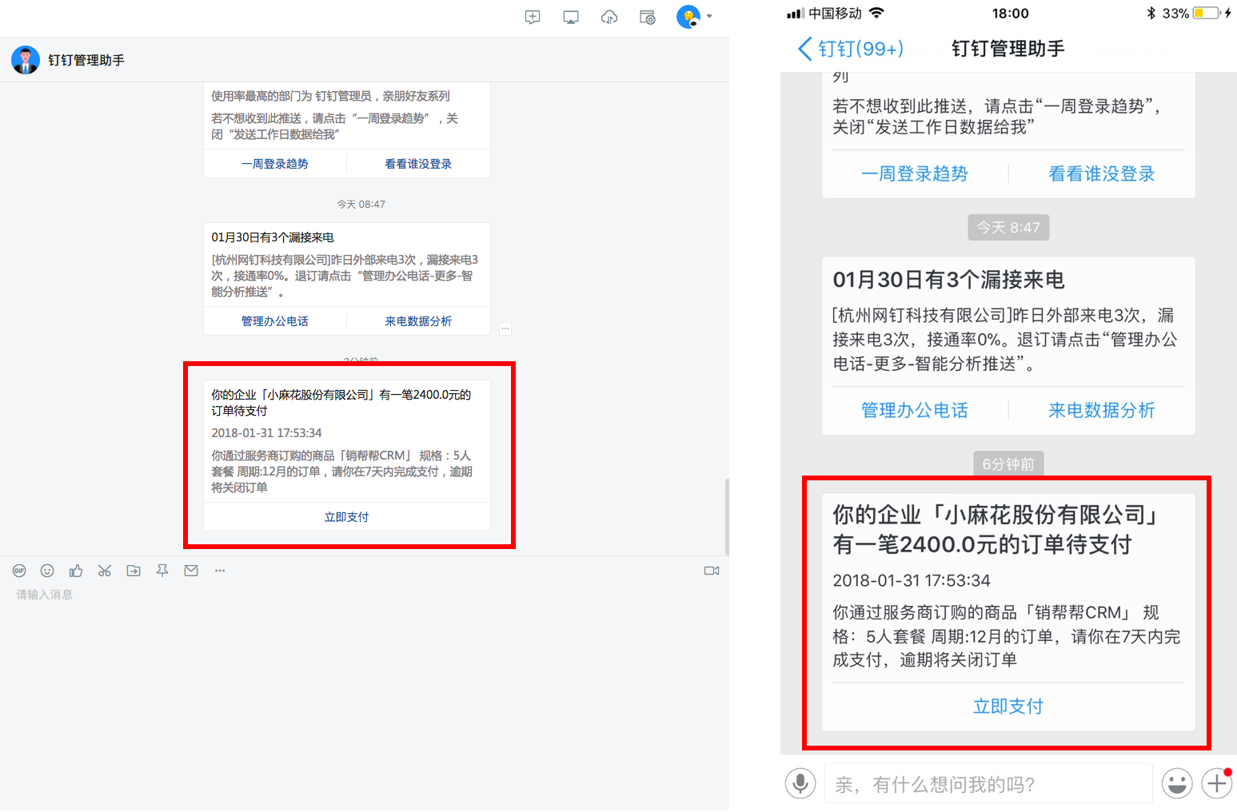
Task: Open the emoji smiley icon on the phone
Action: coord(1177,784)
